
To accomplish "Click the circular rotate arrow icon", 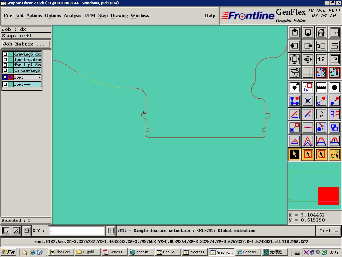I will [321, 114].
